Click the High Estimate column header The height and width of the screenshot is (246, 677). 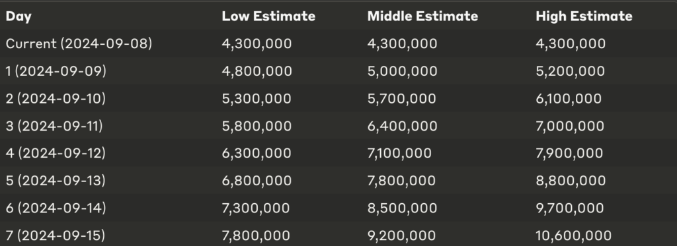[584, 16]
